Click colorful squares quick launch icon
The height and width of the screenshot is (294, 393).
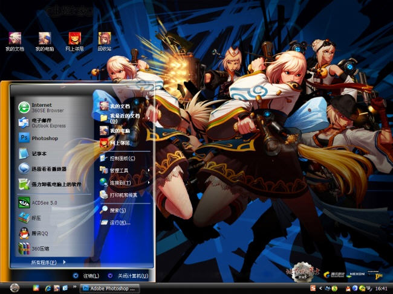(x=36, y=288)
